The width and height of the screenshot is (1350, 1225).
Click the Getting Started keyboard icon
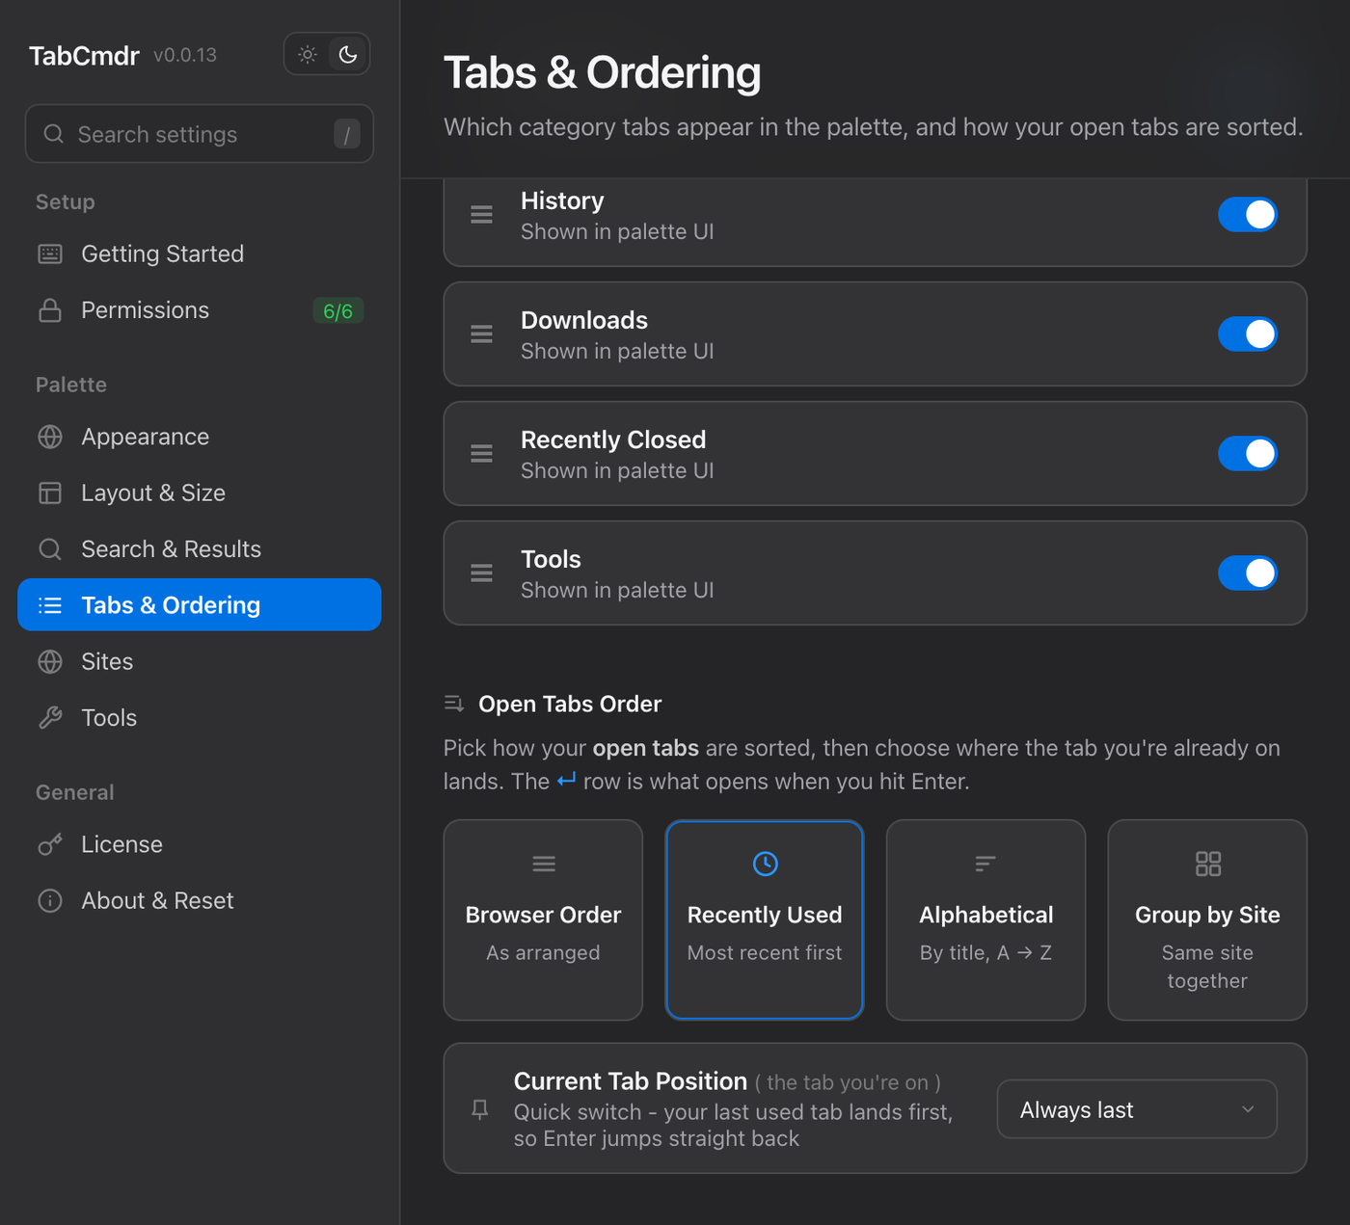(x=50, y=253)
